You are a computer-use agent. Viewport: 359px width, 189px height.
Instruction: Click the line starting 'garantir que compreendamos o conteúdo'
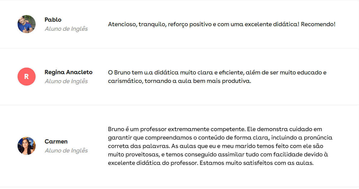pyautogui.click(x=220, y=137)
